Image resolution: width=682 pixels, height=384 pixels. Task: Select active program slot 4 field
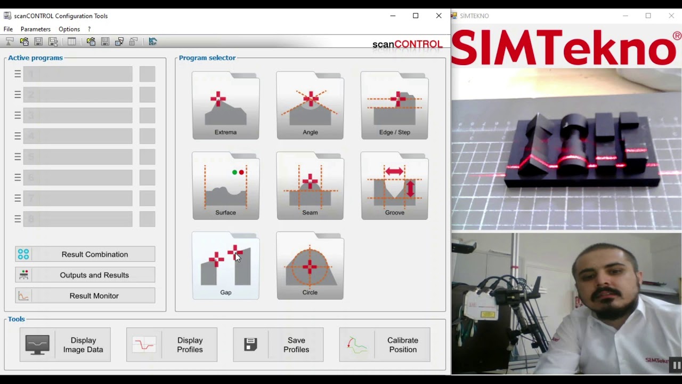[78, 136]
